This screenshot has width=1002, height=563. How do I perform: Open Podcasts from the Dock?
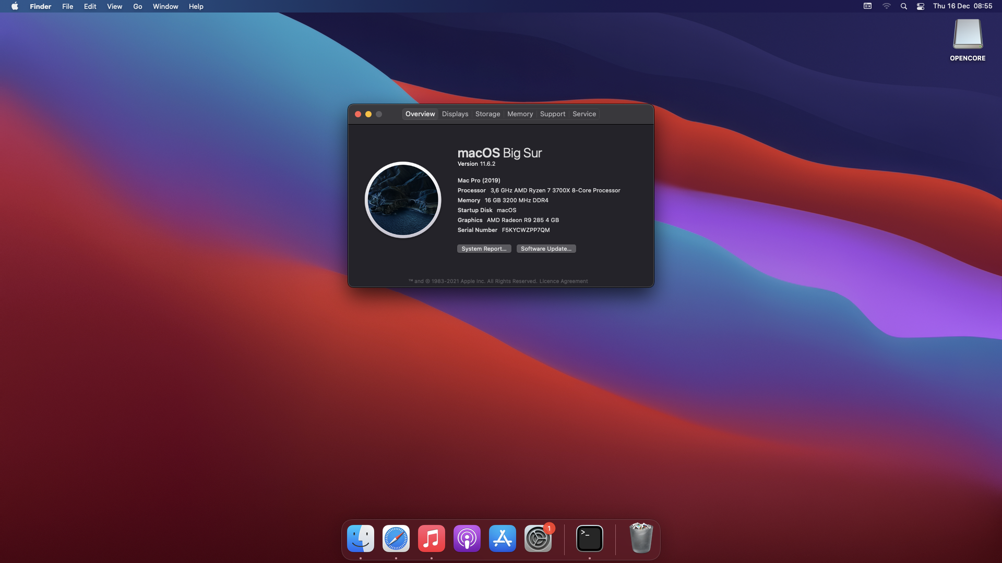click(x=467, y=538)
